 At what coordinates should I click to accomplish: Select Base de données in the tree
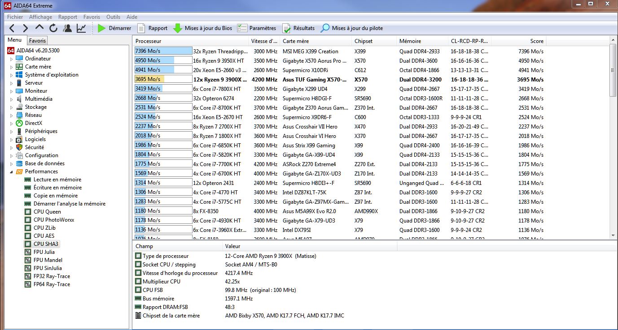click(45, 163)
